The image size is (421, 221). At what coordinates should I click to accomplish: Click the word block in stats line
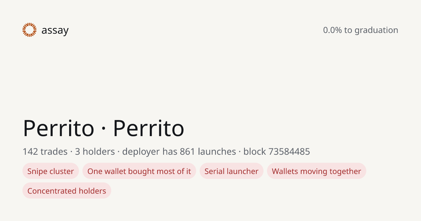pyautogui.click(x=255, y=152)
